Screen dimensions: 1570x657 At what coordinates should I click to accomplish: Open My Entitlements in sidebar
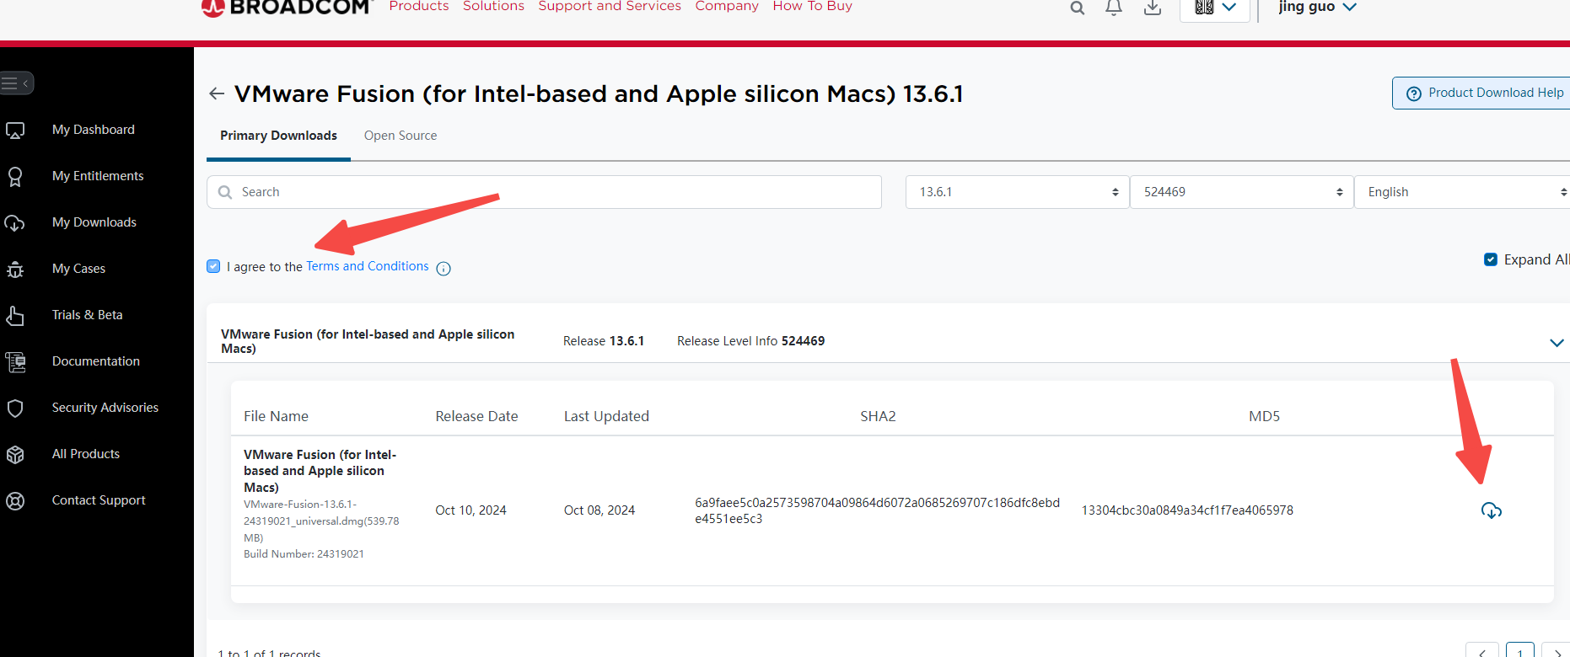tap(98, 176)
